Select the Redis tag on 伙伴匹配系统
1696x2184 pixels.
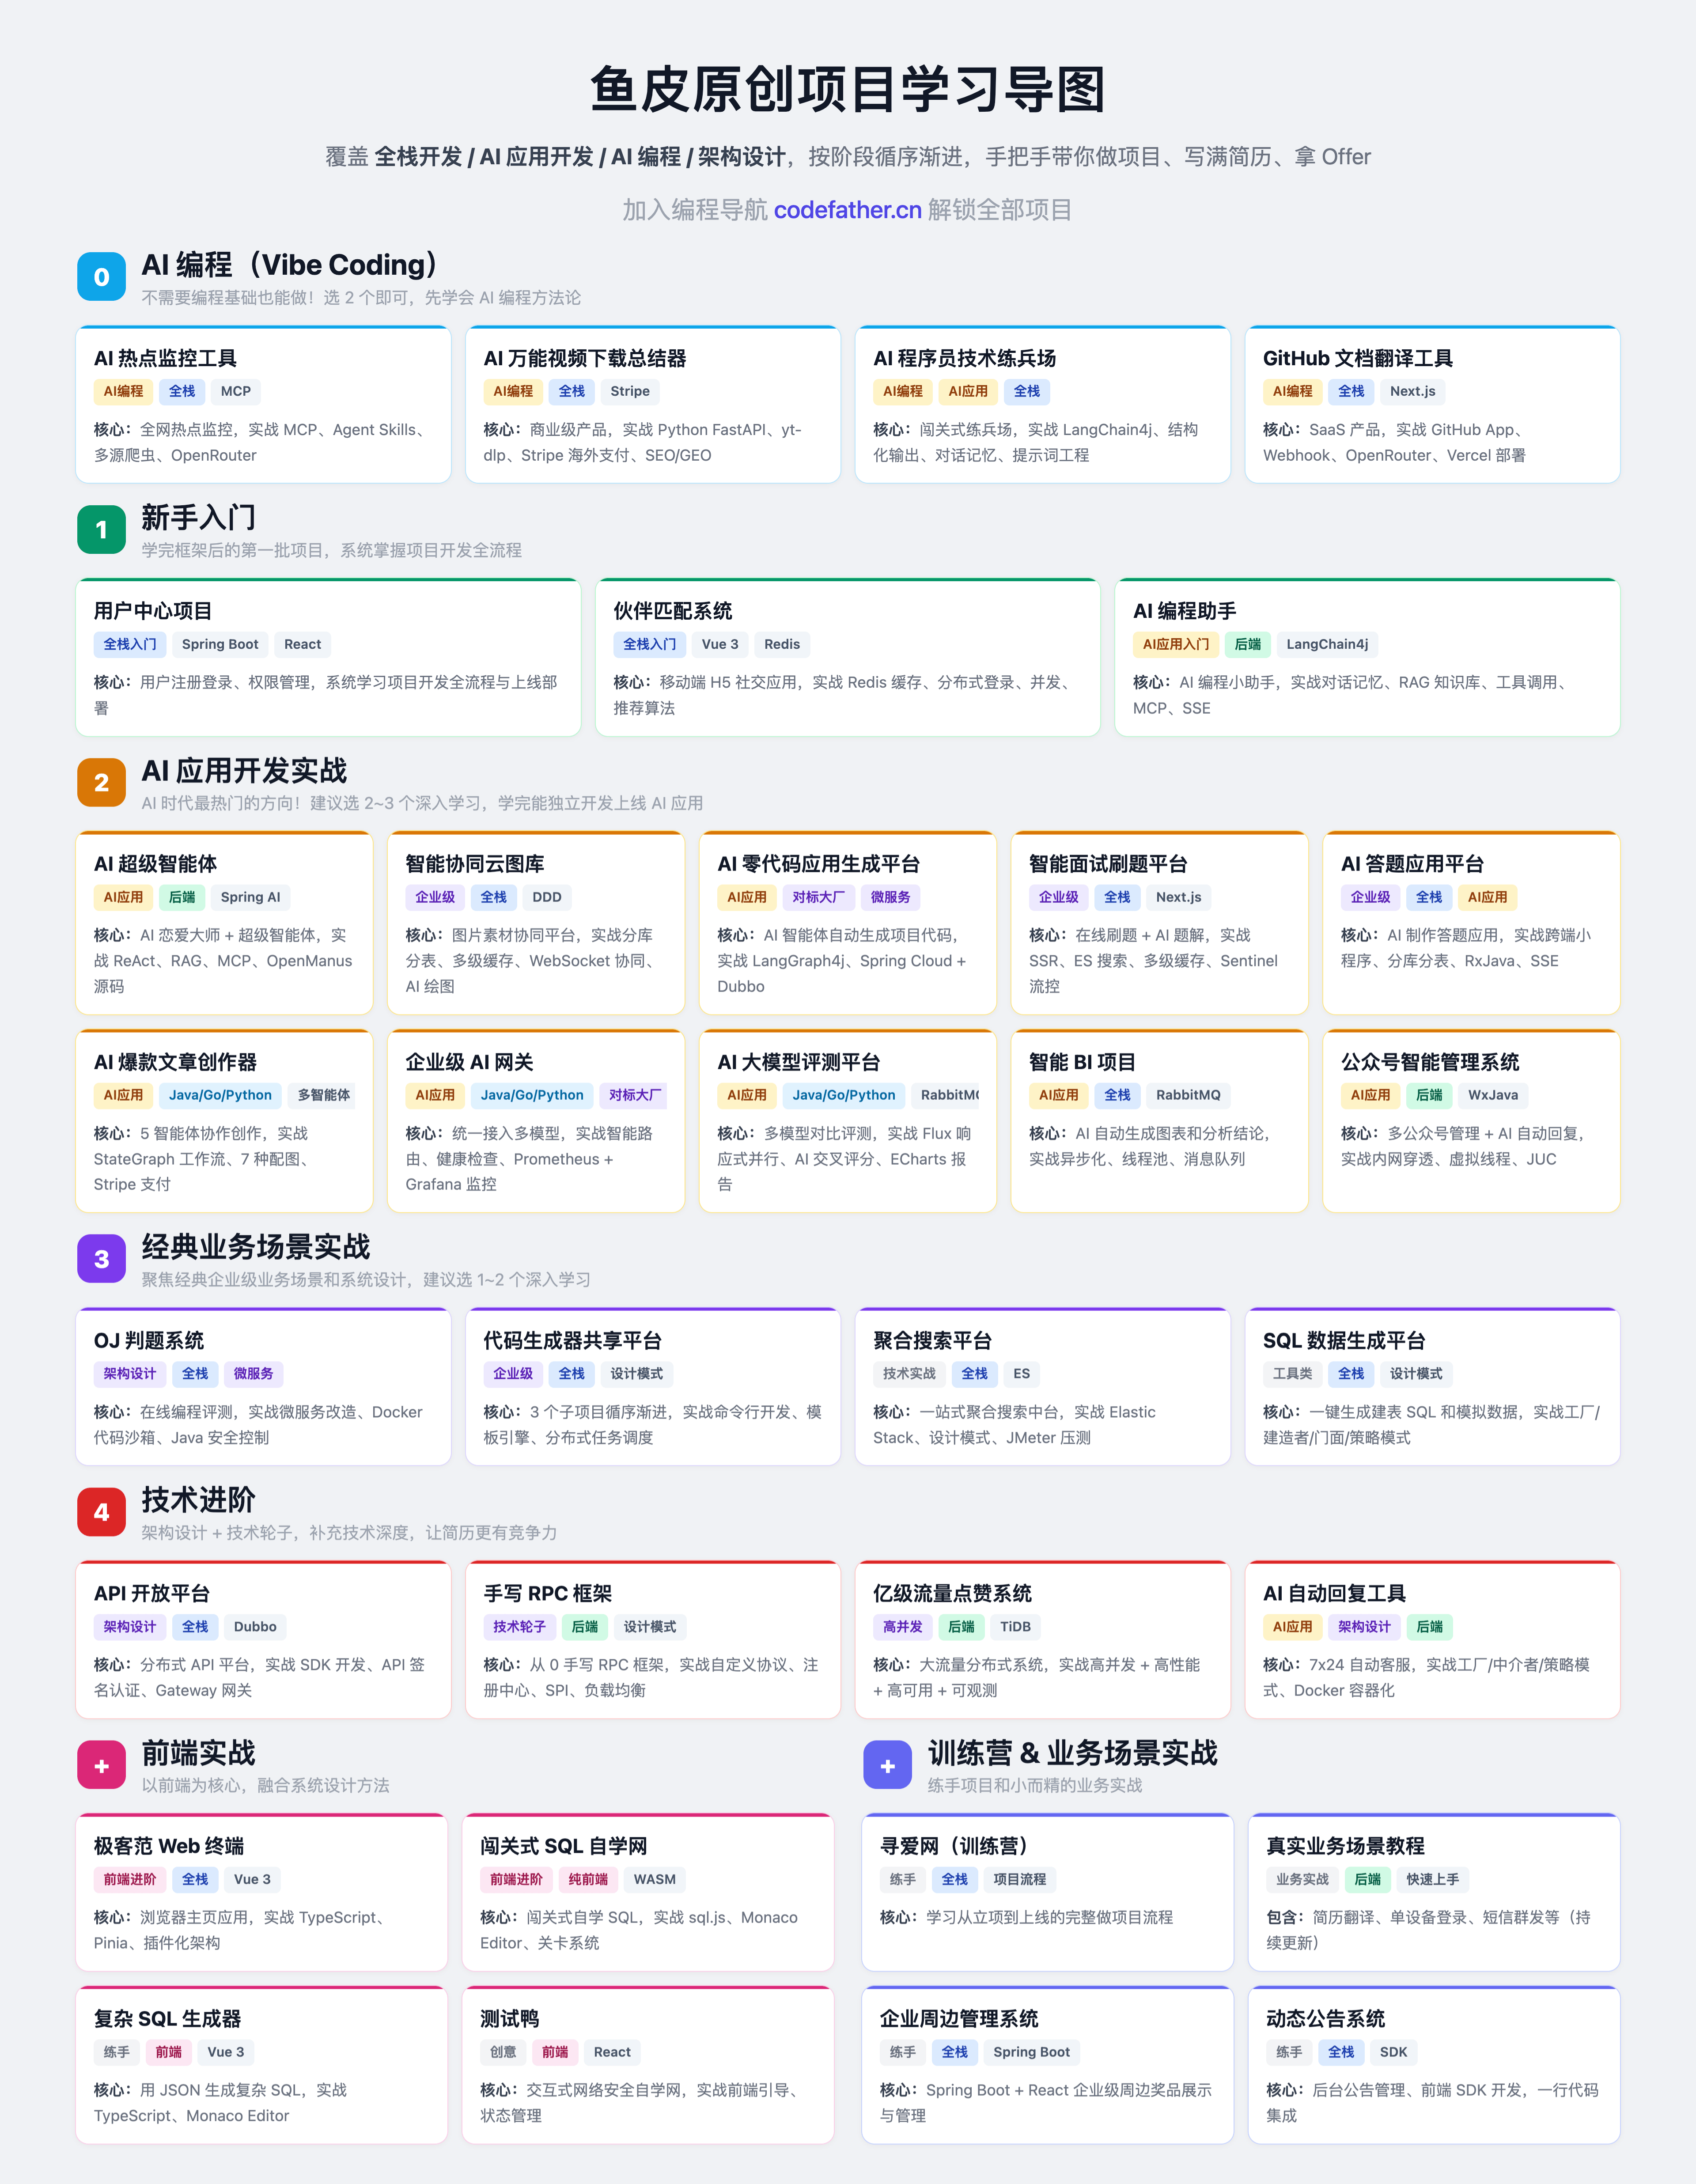click(x=782, y=644)
